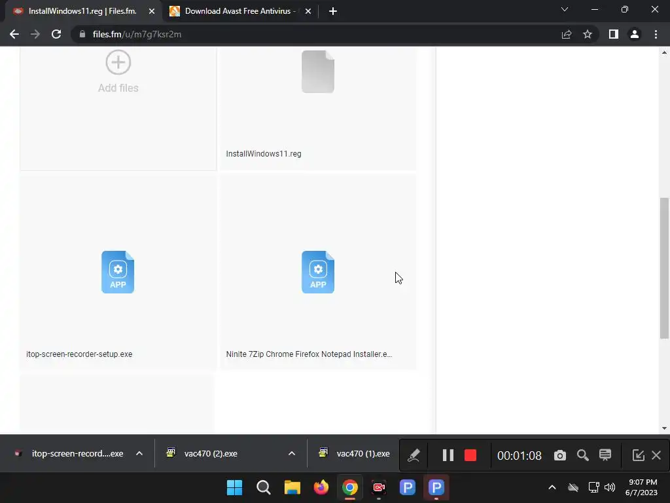The image size is (670, 503).
Task: Click the Ninite 7Zip Chrome Firefox Notepad Installer name
Action: pyautogui.click(x=309, y=354)
